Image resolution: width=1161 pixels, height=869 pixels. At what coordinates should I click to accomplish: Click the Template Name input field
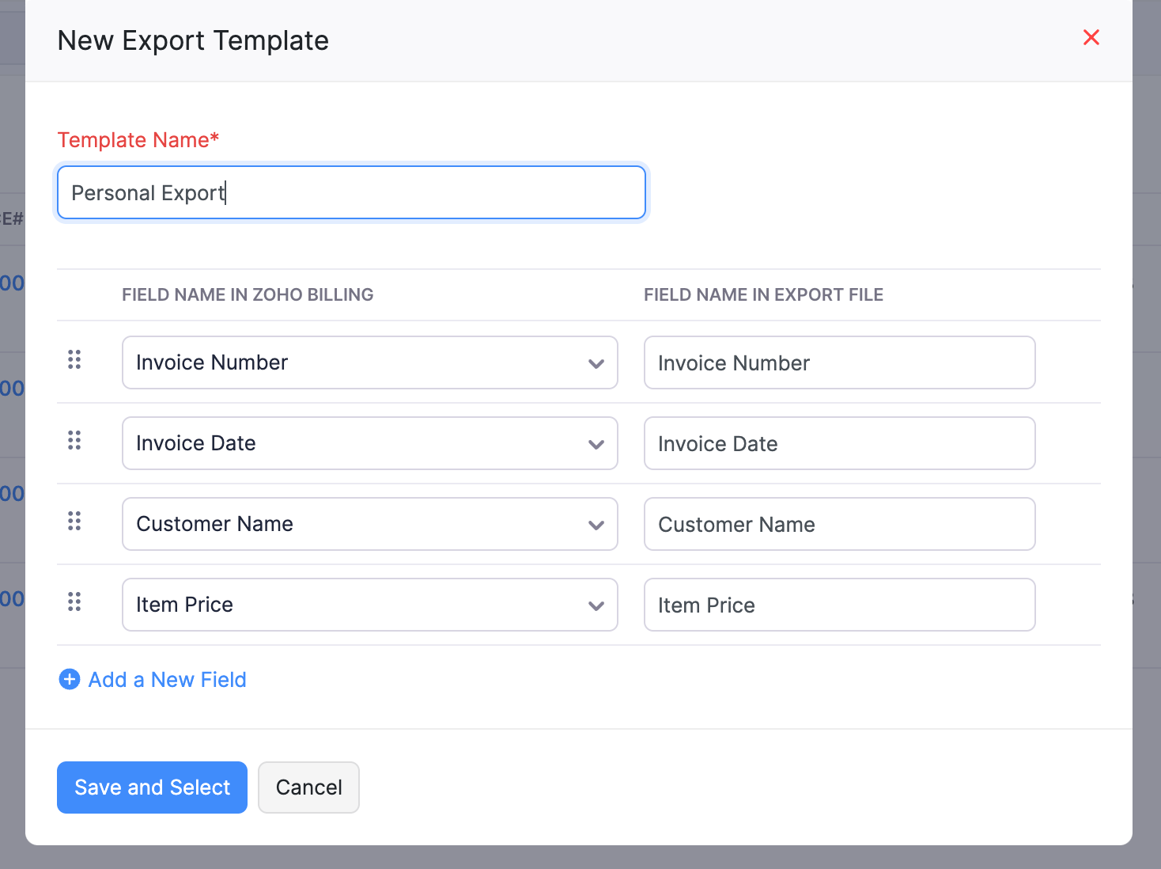(x=350, y=192)
